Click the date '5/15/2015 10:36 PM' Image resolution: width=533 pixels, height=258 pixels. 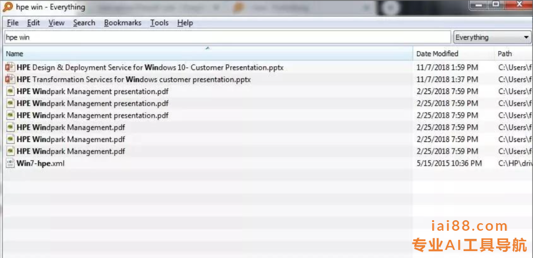449,164
